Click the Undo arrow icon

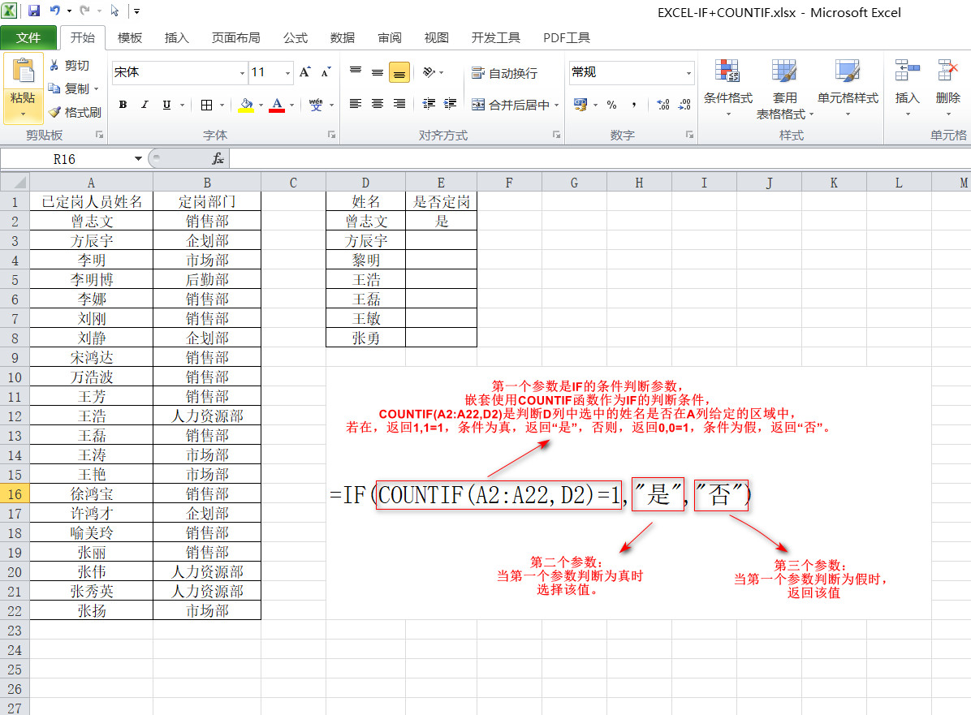(x=55, y=11)
